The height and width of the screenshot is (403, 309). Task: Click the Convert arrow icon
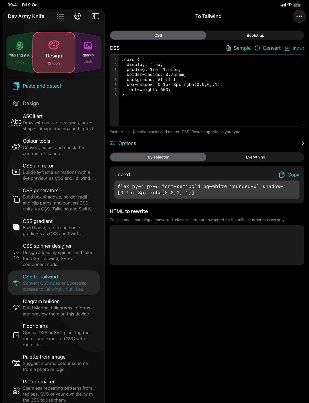(x=257, y=48)
